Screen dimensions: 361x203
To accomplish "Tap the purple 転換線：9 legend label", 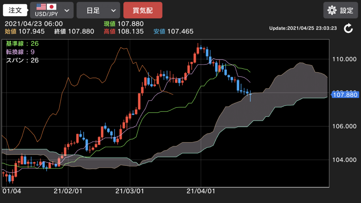I will click(x=20, y=52).
